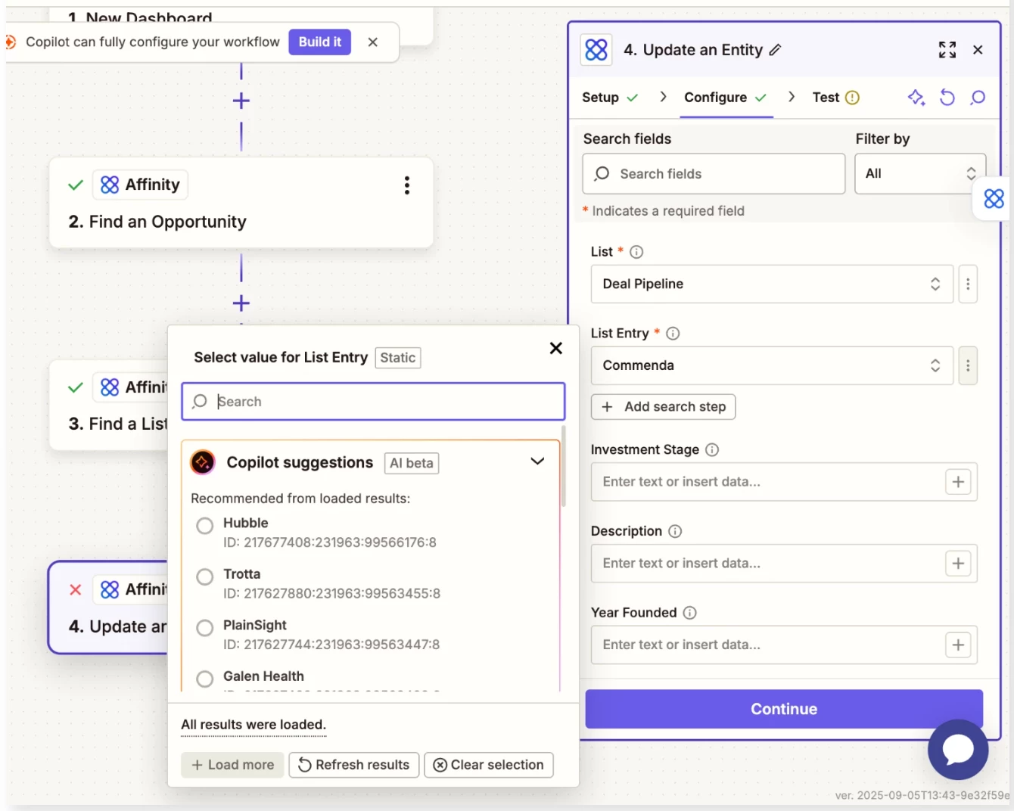Click the Continue button
This screenshot has height=811, width=1014.
(784, 710)
